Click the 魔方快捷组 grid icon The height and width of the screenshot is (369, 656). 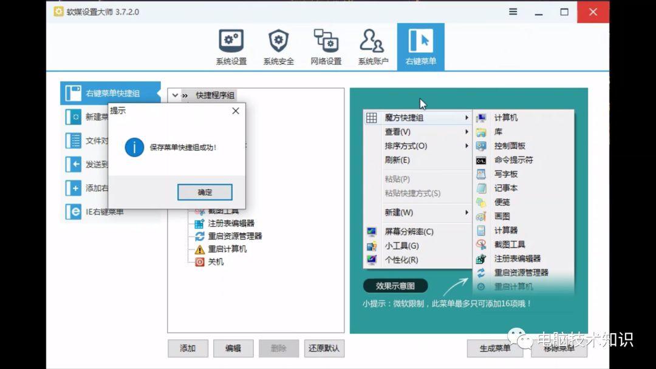372,118
